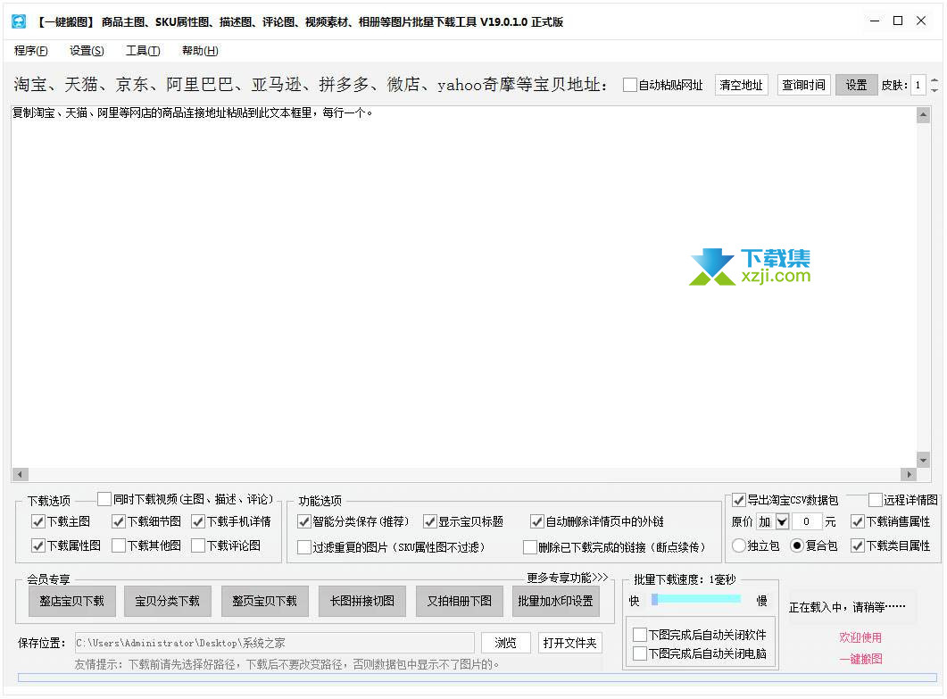Click the 清空地址 button

click(x=741, y=85)
